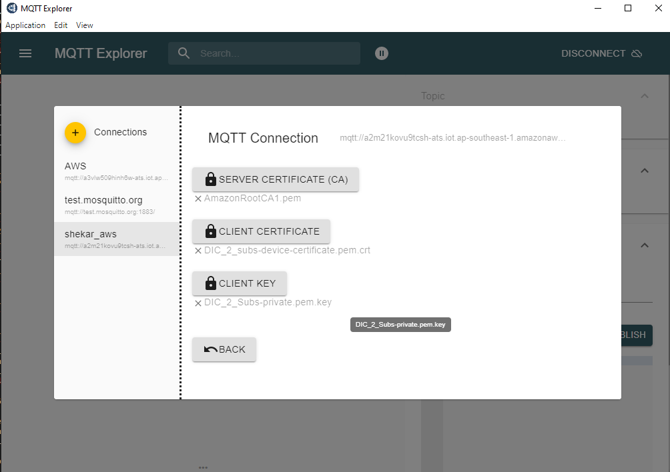670x472 pixels.
Task: Open the Edit menu
Action: tap(60, 25)
